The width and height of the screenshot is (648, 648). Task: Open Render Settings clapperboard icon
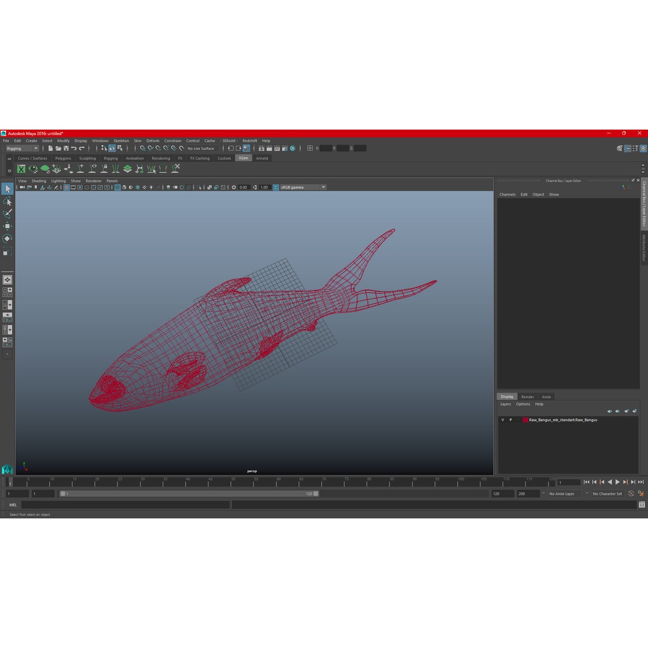[285, 148]
